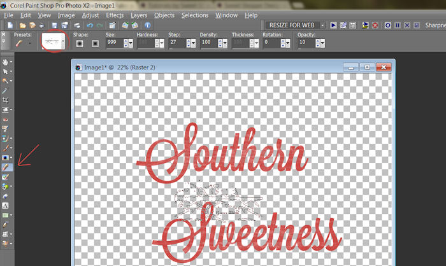Choose the round brush shape
This screenshot has width=446, height=266.
[80, 44]
